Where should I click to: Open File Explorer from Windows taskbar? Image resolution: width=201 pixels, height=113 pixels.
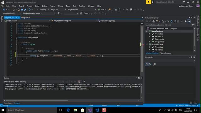[x=75, y=110]
